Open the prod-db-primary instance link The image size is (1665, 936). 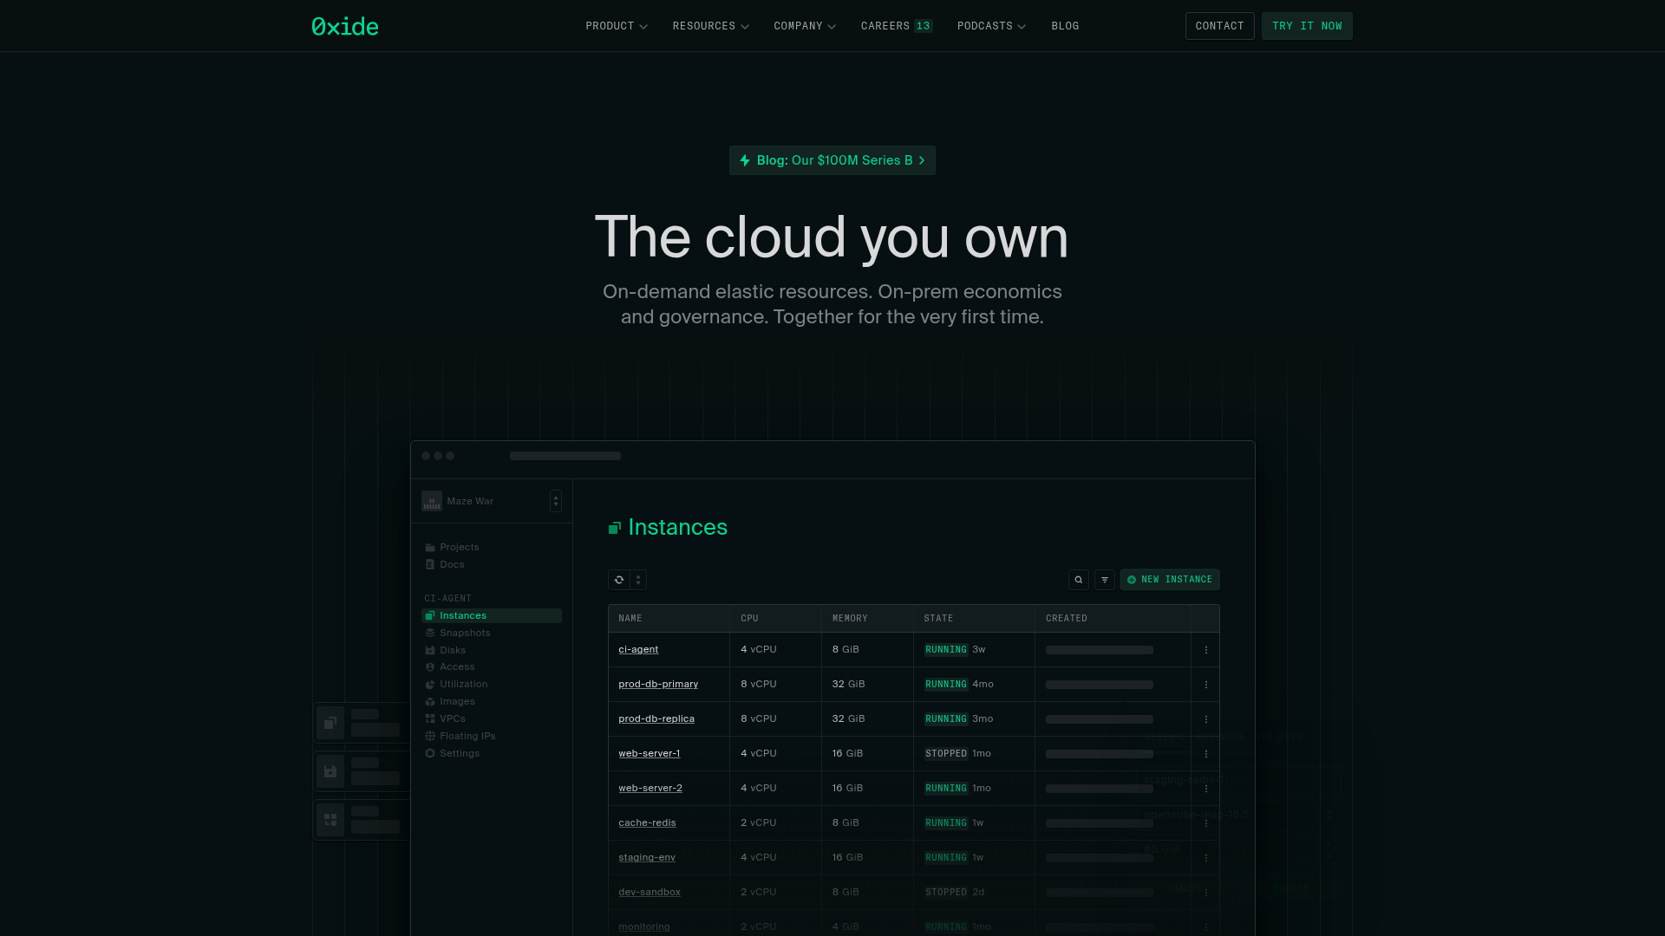658,685
